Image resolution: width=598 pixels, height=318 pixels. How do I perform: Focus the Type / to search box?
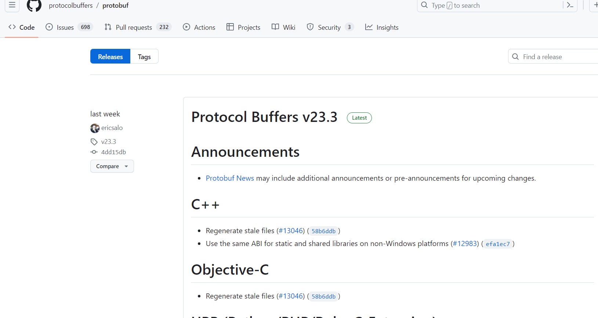point(497,6)
